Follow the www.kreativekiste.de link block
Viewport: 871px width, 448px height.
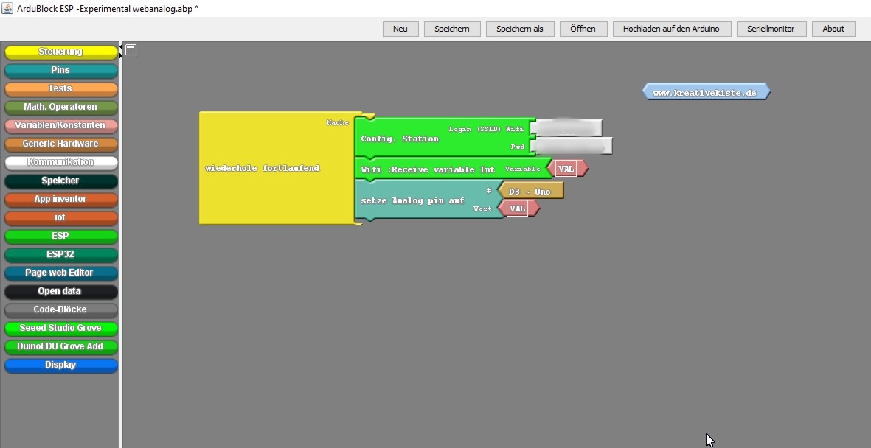(x=706, y=92)
